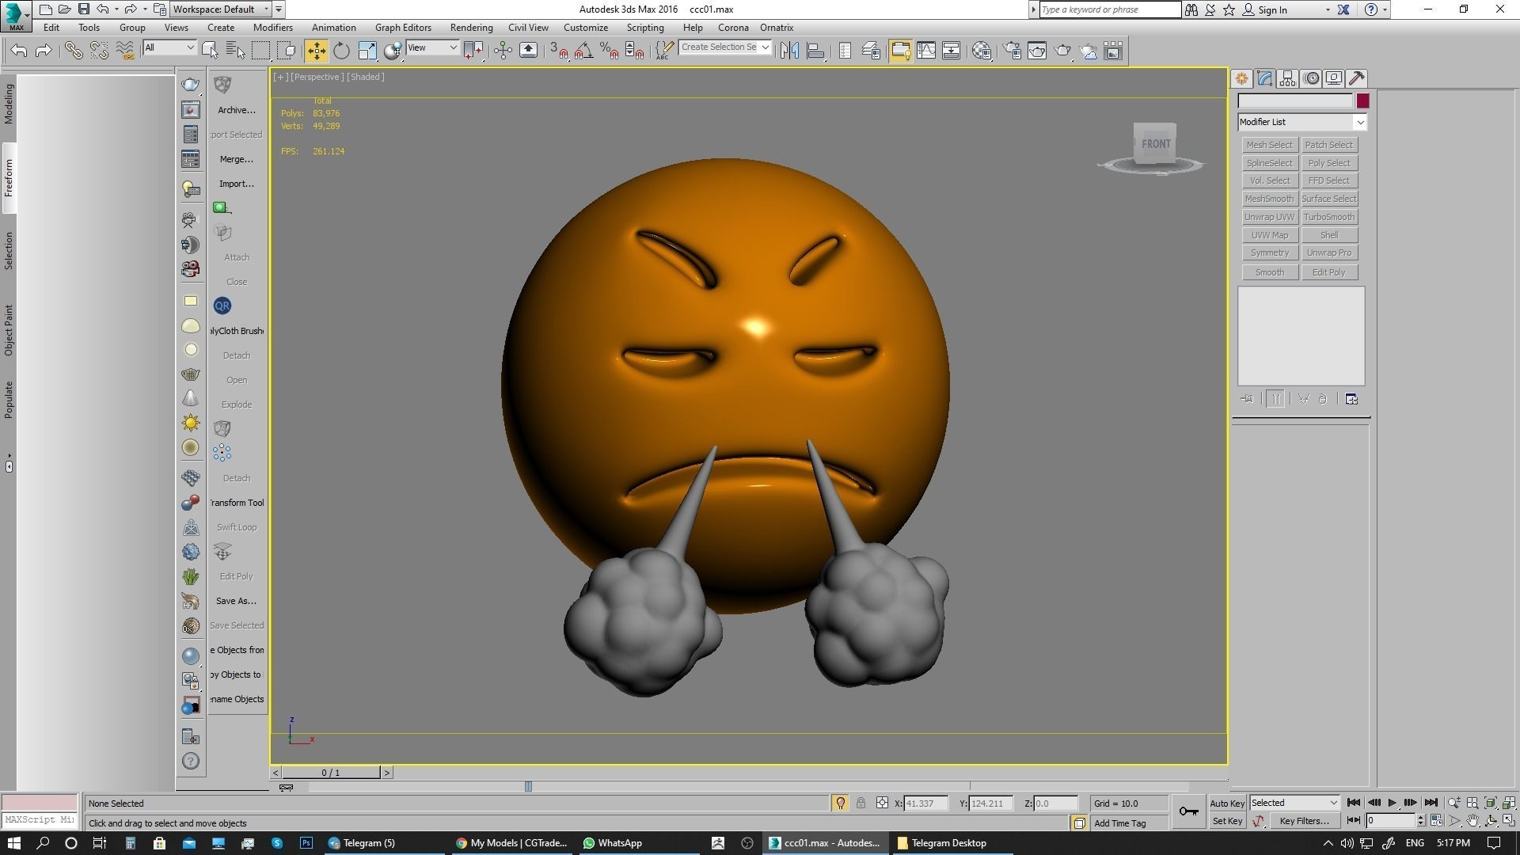The width and height of the screenshot is (1520, 855).
Task: Select the Scale tool
Action: coord(367,51)
